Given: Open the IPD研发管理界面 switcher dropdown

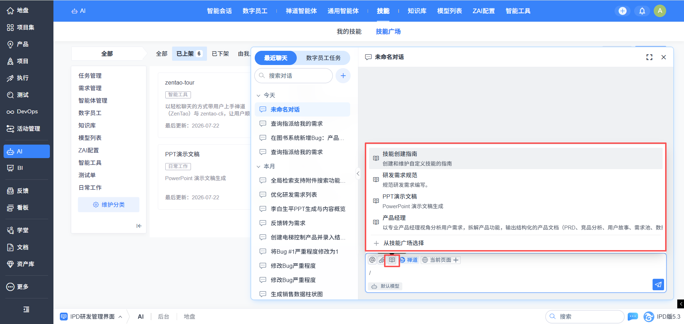Looking at the screenshot, I should (x=91, y=317).
